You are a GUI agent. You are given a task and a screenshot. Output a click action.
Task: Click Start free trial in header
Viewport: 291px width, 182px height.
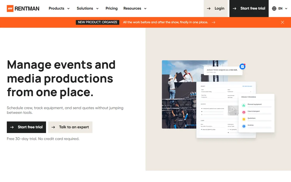pos(249,8)
